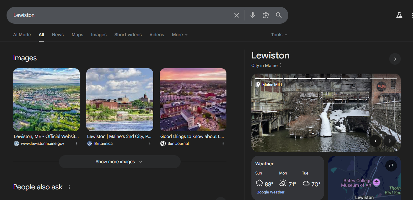Expand the map to full view
This screenshot has width=413, height=200.
tap(391, 166)
